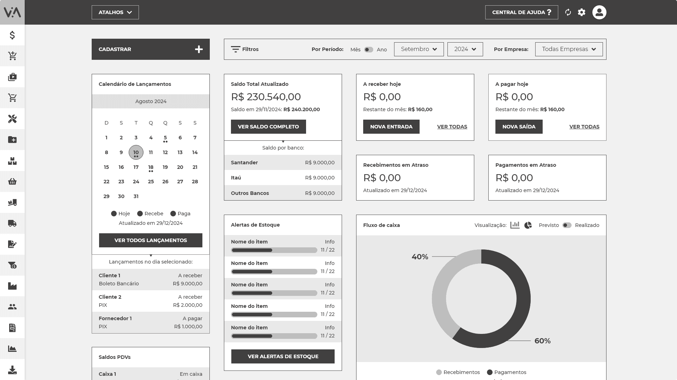Toggle the bar chart visualization for Fluxo de caixa
Image resolution: width=677 pixels, height=380 pixels.
(515, 225)
